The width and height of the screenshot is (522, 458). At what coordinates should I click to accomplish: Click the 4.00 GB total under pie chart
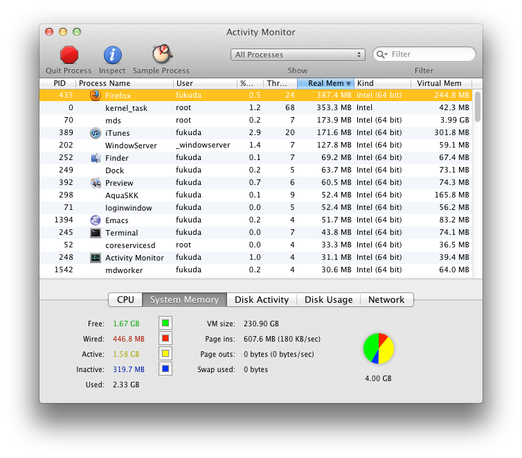378,379
